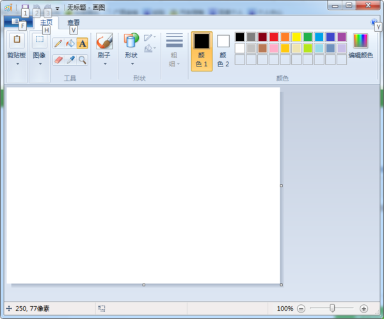The width and height of the screenshot is (384, 319).
Task: Pick the red color swatch
Action: (274, 37)
